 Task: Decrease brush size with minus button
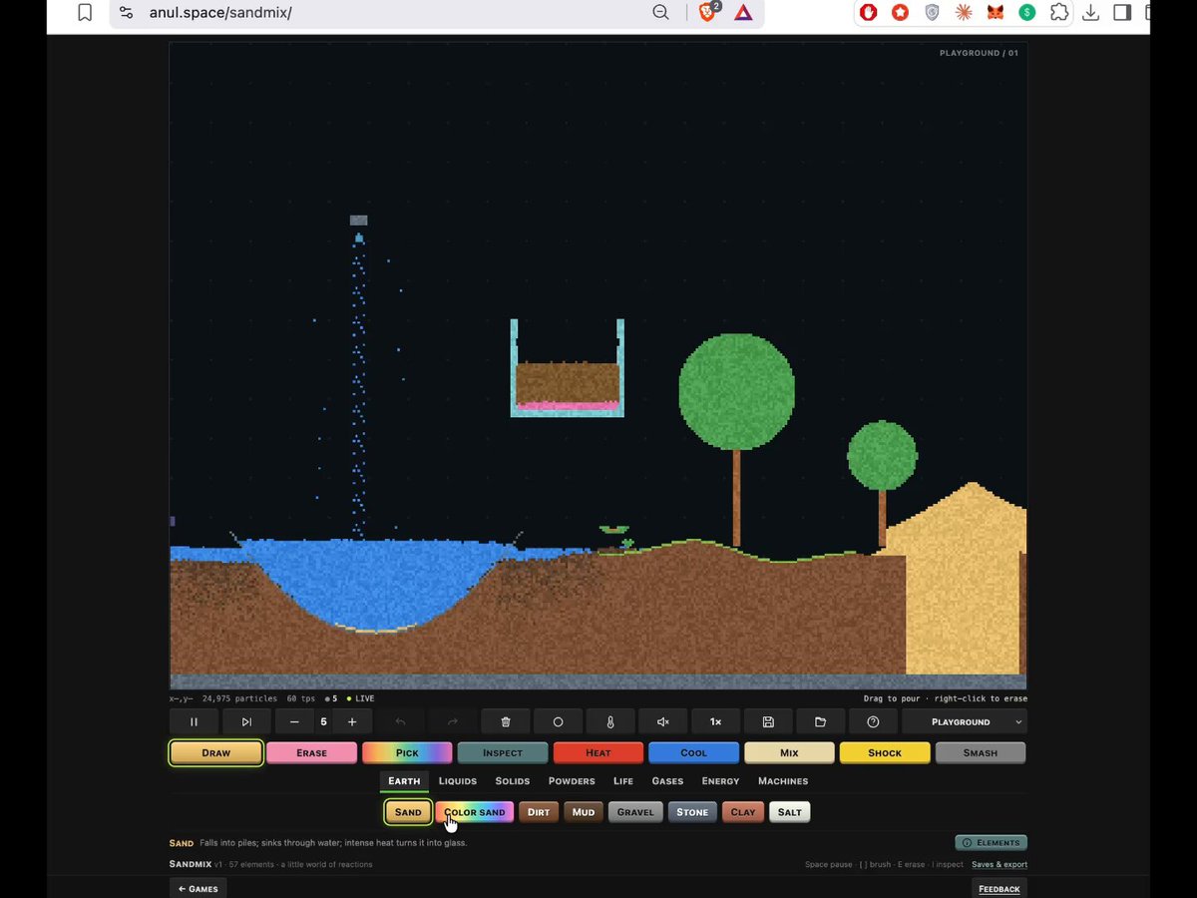294,721
